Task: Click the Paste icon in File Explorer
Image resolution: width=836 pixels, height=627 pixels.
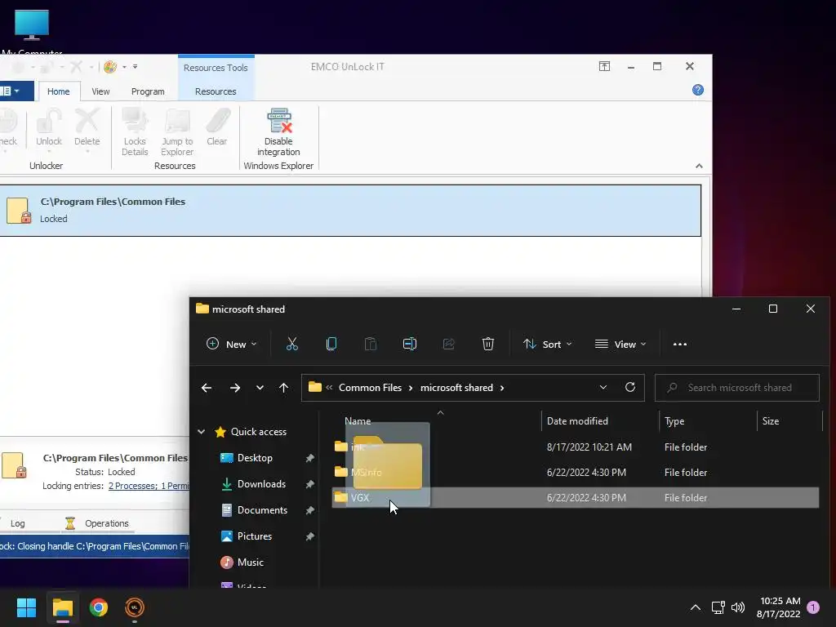Action: point(371,344)
